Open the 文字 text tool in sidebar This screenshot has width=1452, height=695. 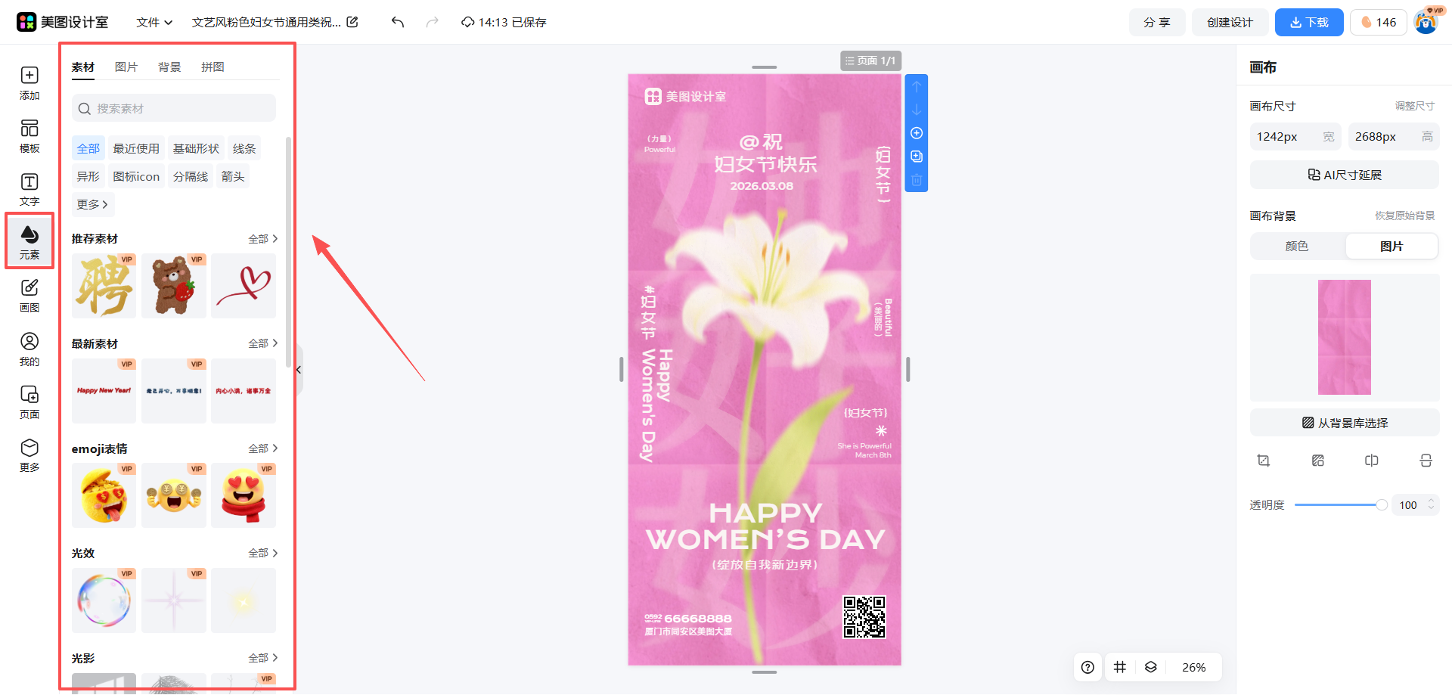tap(29, 188)
